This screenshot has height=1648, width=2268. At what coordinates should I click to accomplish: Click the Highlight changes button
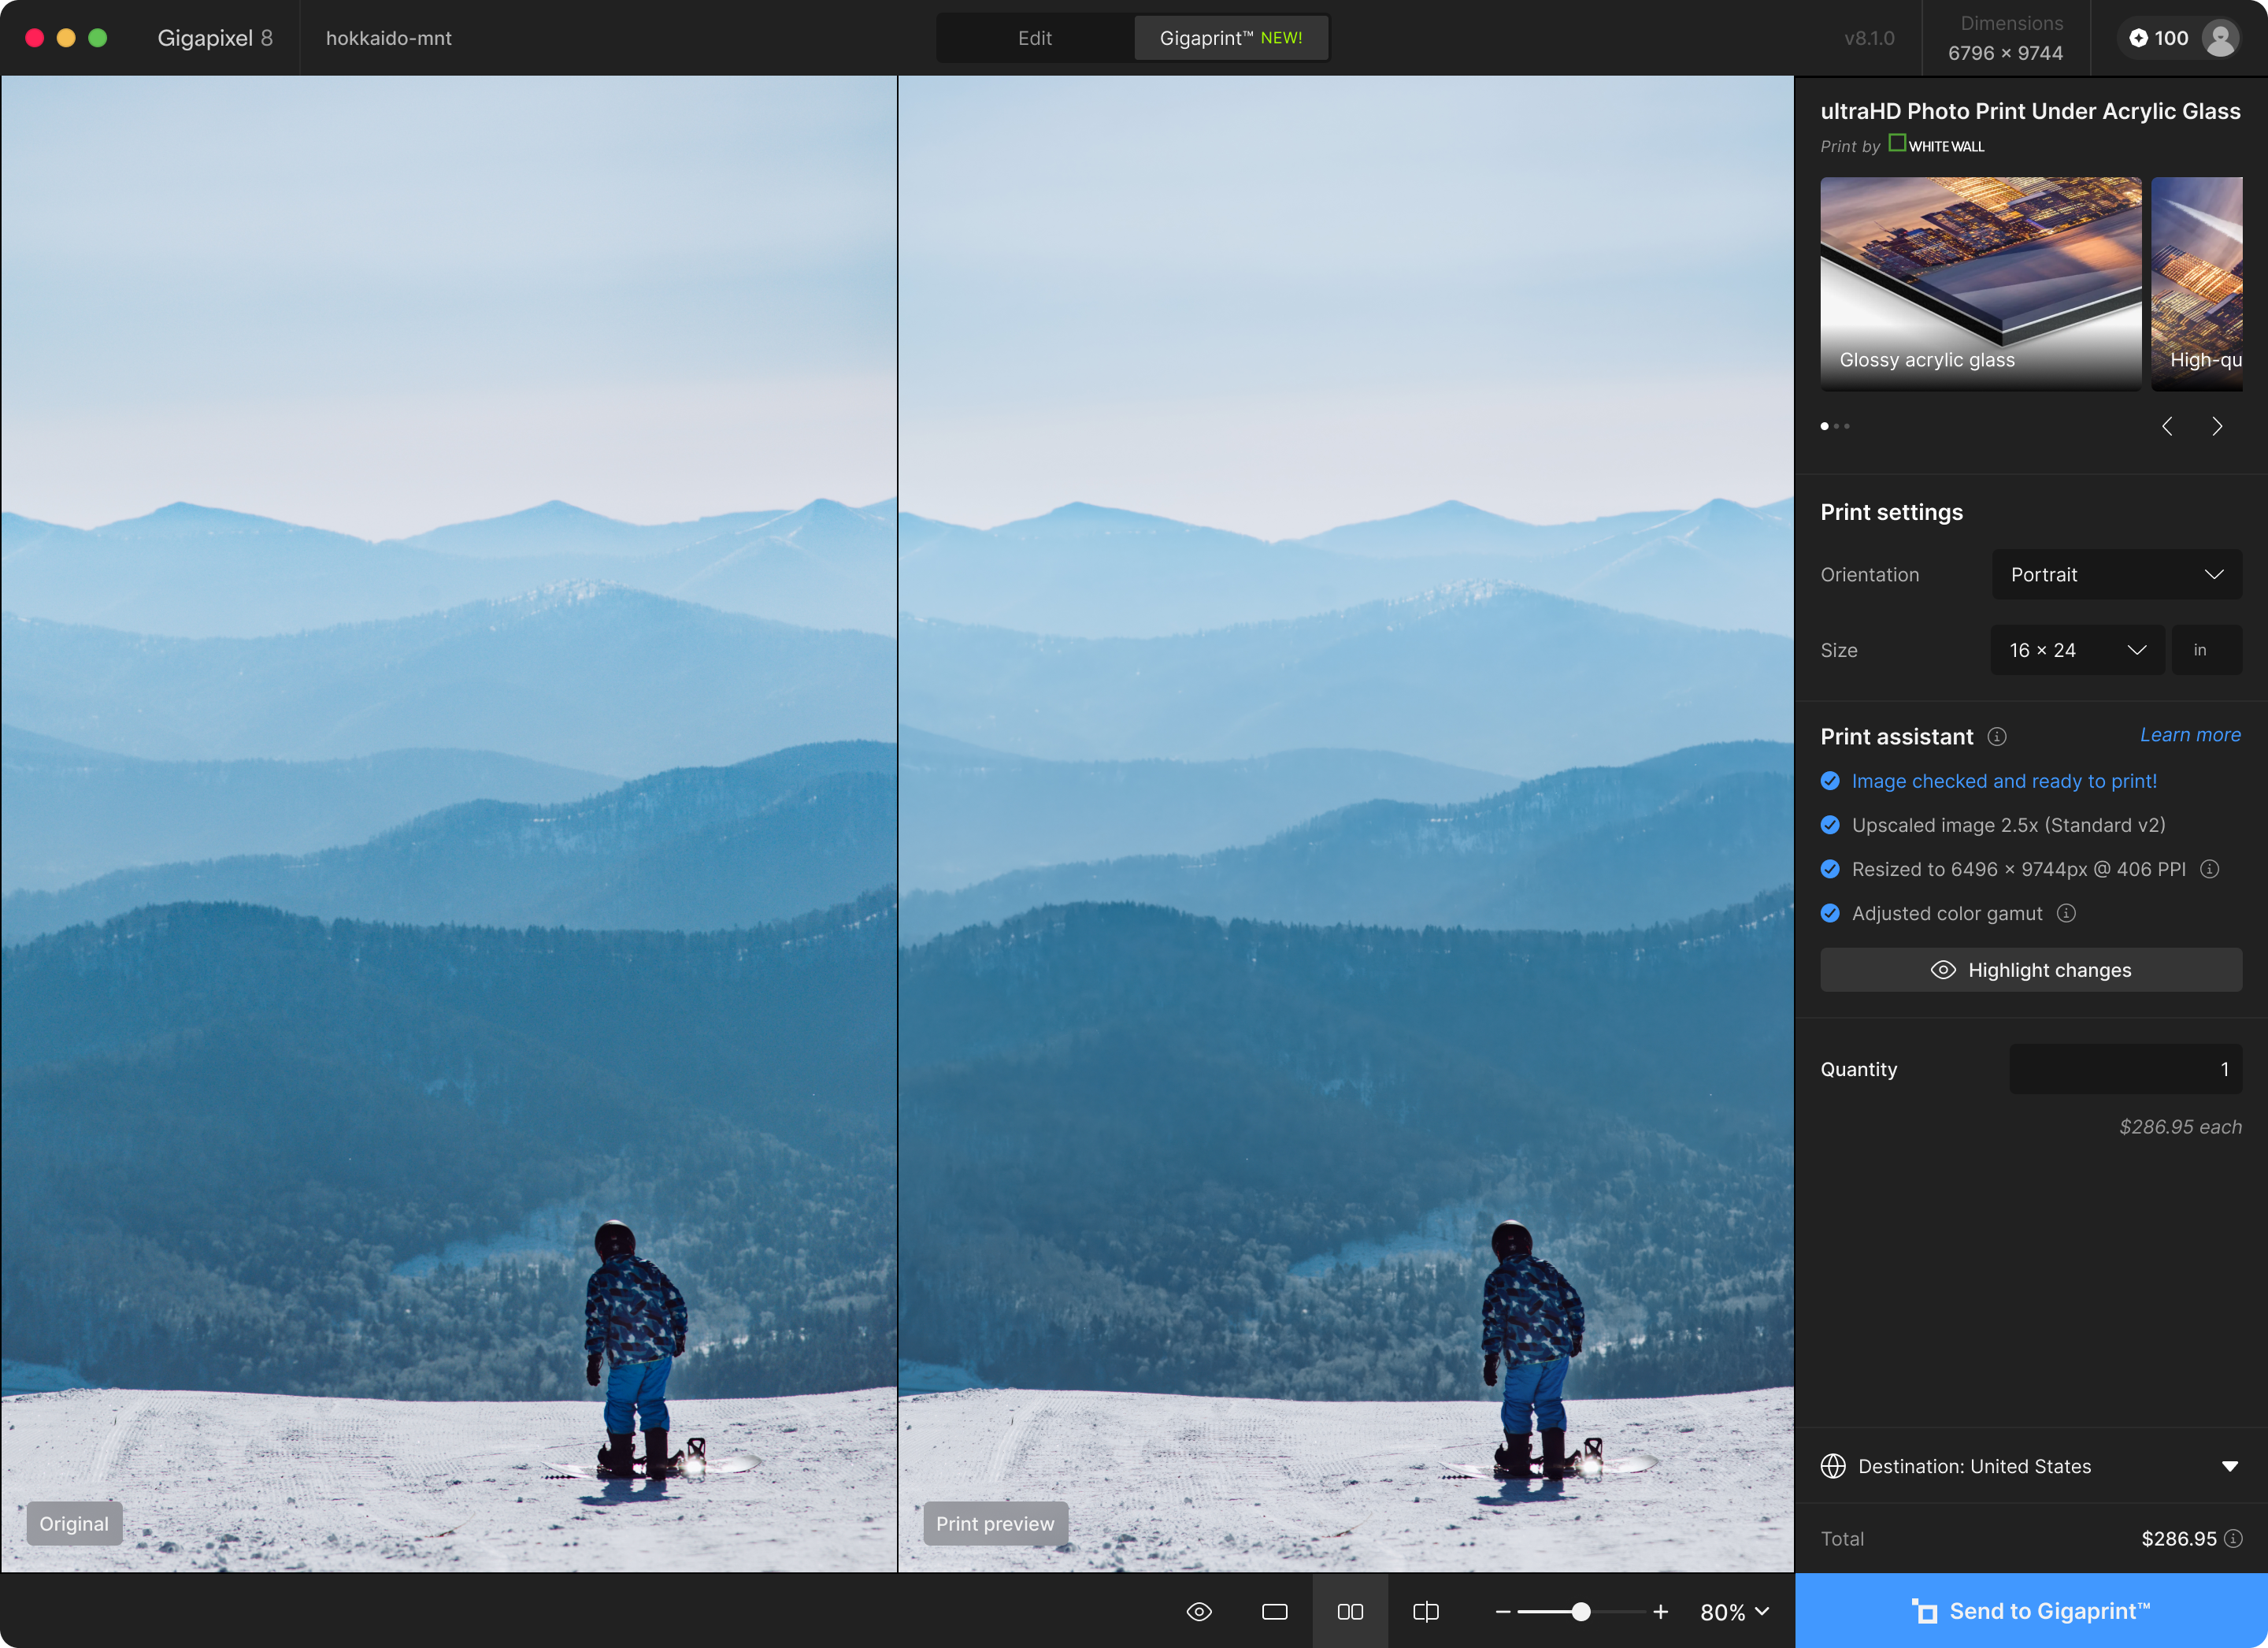coord(2030,970)
